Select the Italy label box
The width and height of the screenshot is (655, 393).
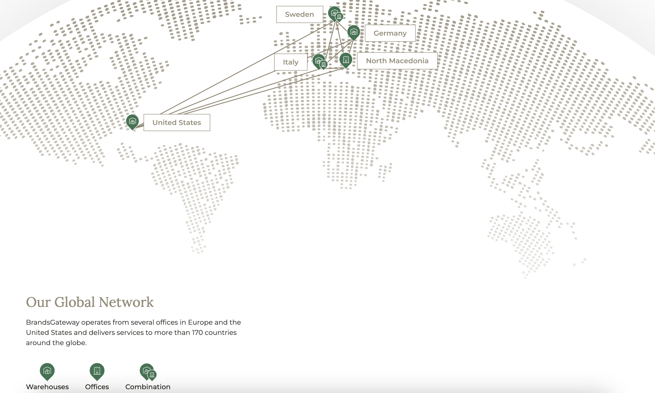tap(291, 62)
